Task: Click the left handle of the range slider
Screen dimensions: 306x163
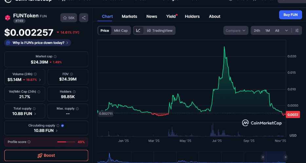Action: [263, 157]
